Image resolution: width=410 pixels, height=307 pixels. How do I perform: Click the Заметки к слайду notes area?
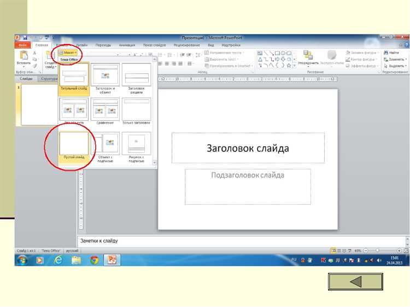[242, 241]
